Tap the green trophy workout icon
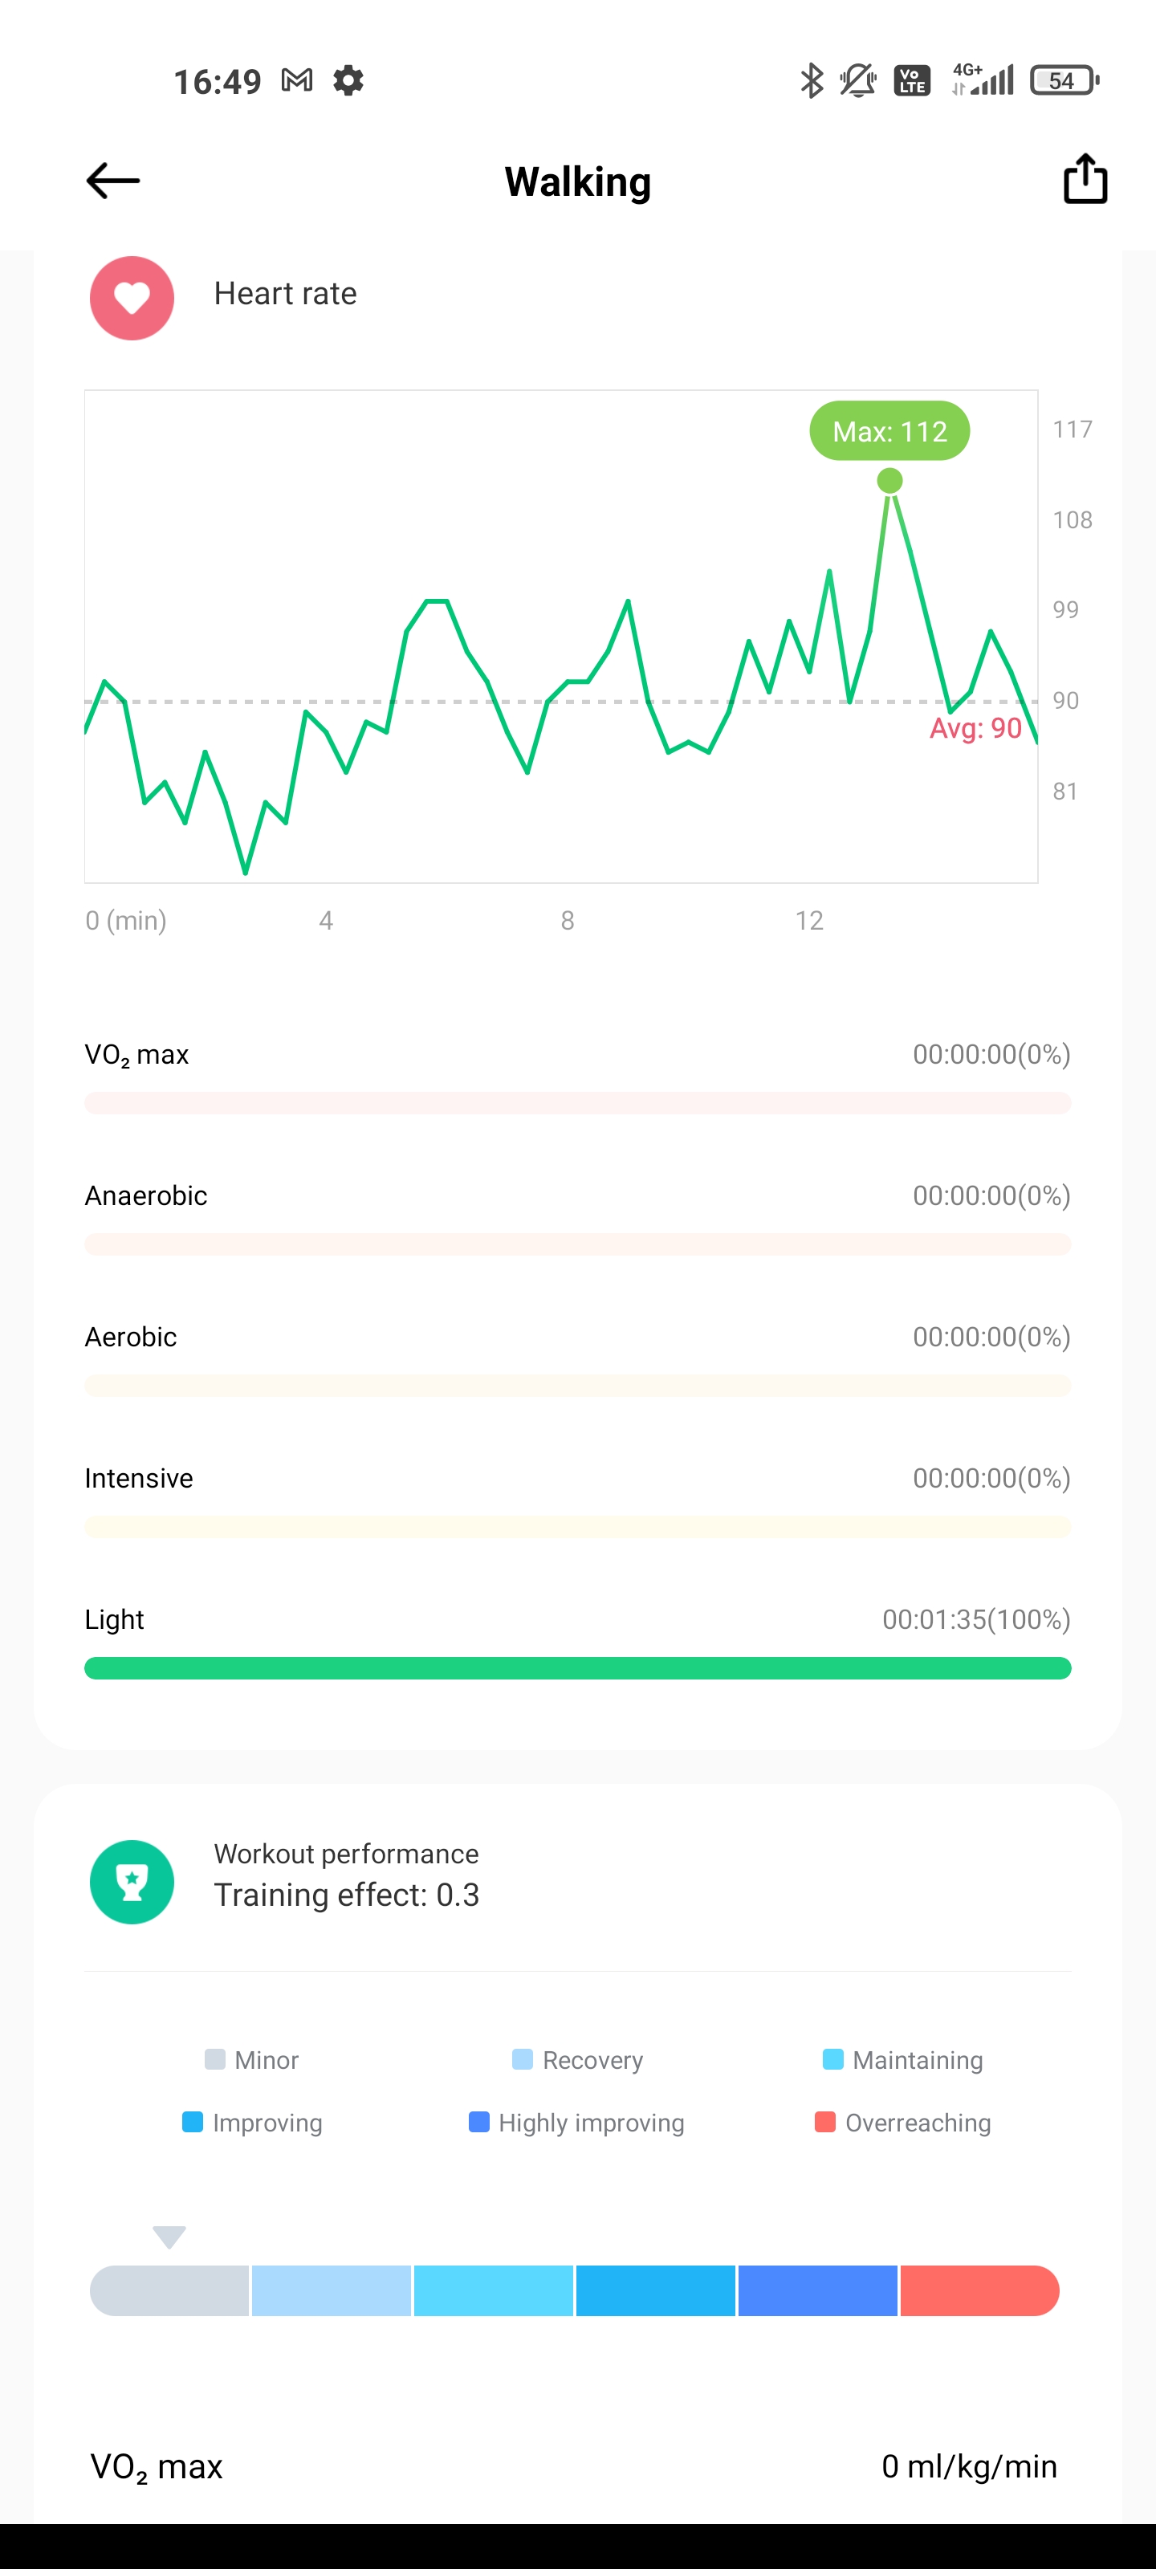 click(132, 1882)
